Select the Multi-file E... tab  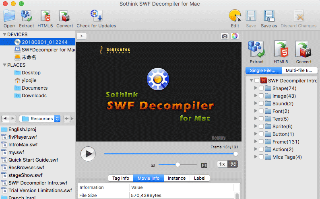pyautogui.click(x=299, y=70)
